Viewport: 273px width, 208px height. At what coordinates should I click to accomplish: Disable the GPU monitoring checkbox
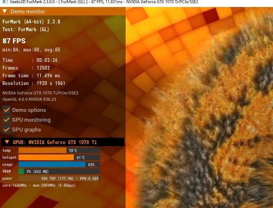click(6, 120)
